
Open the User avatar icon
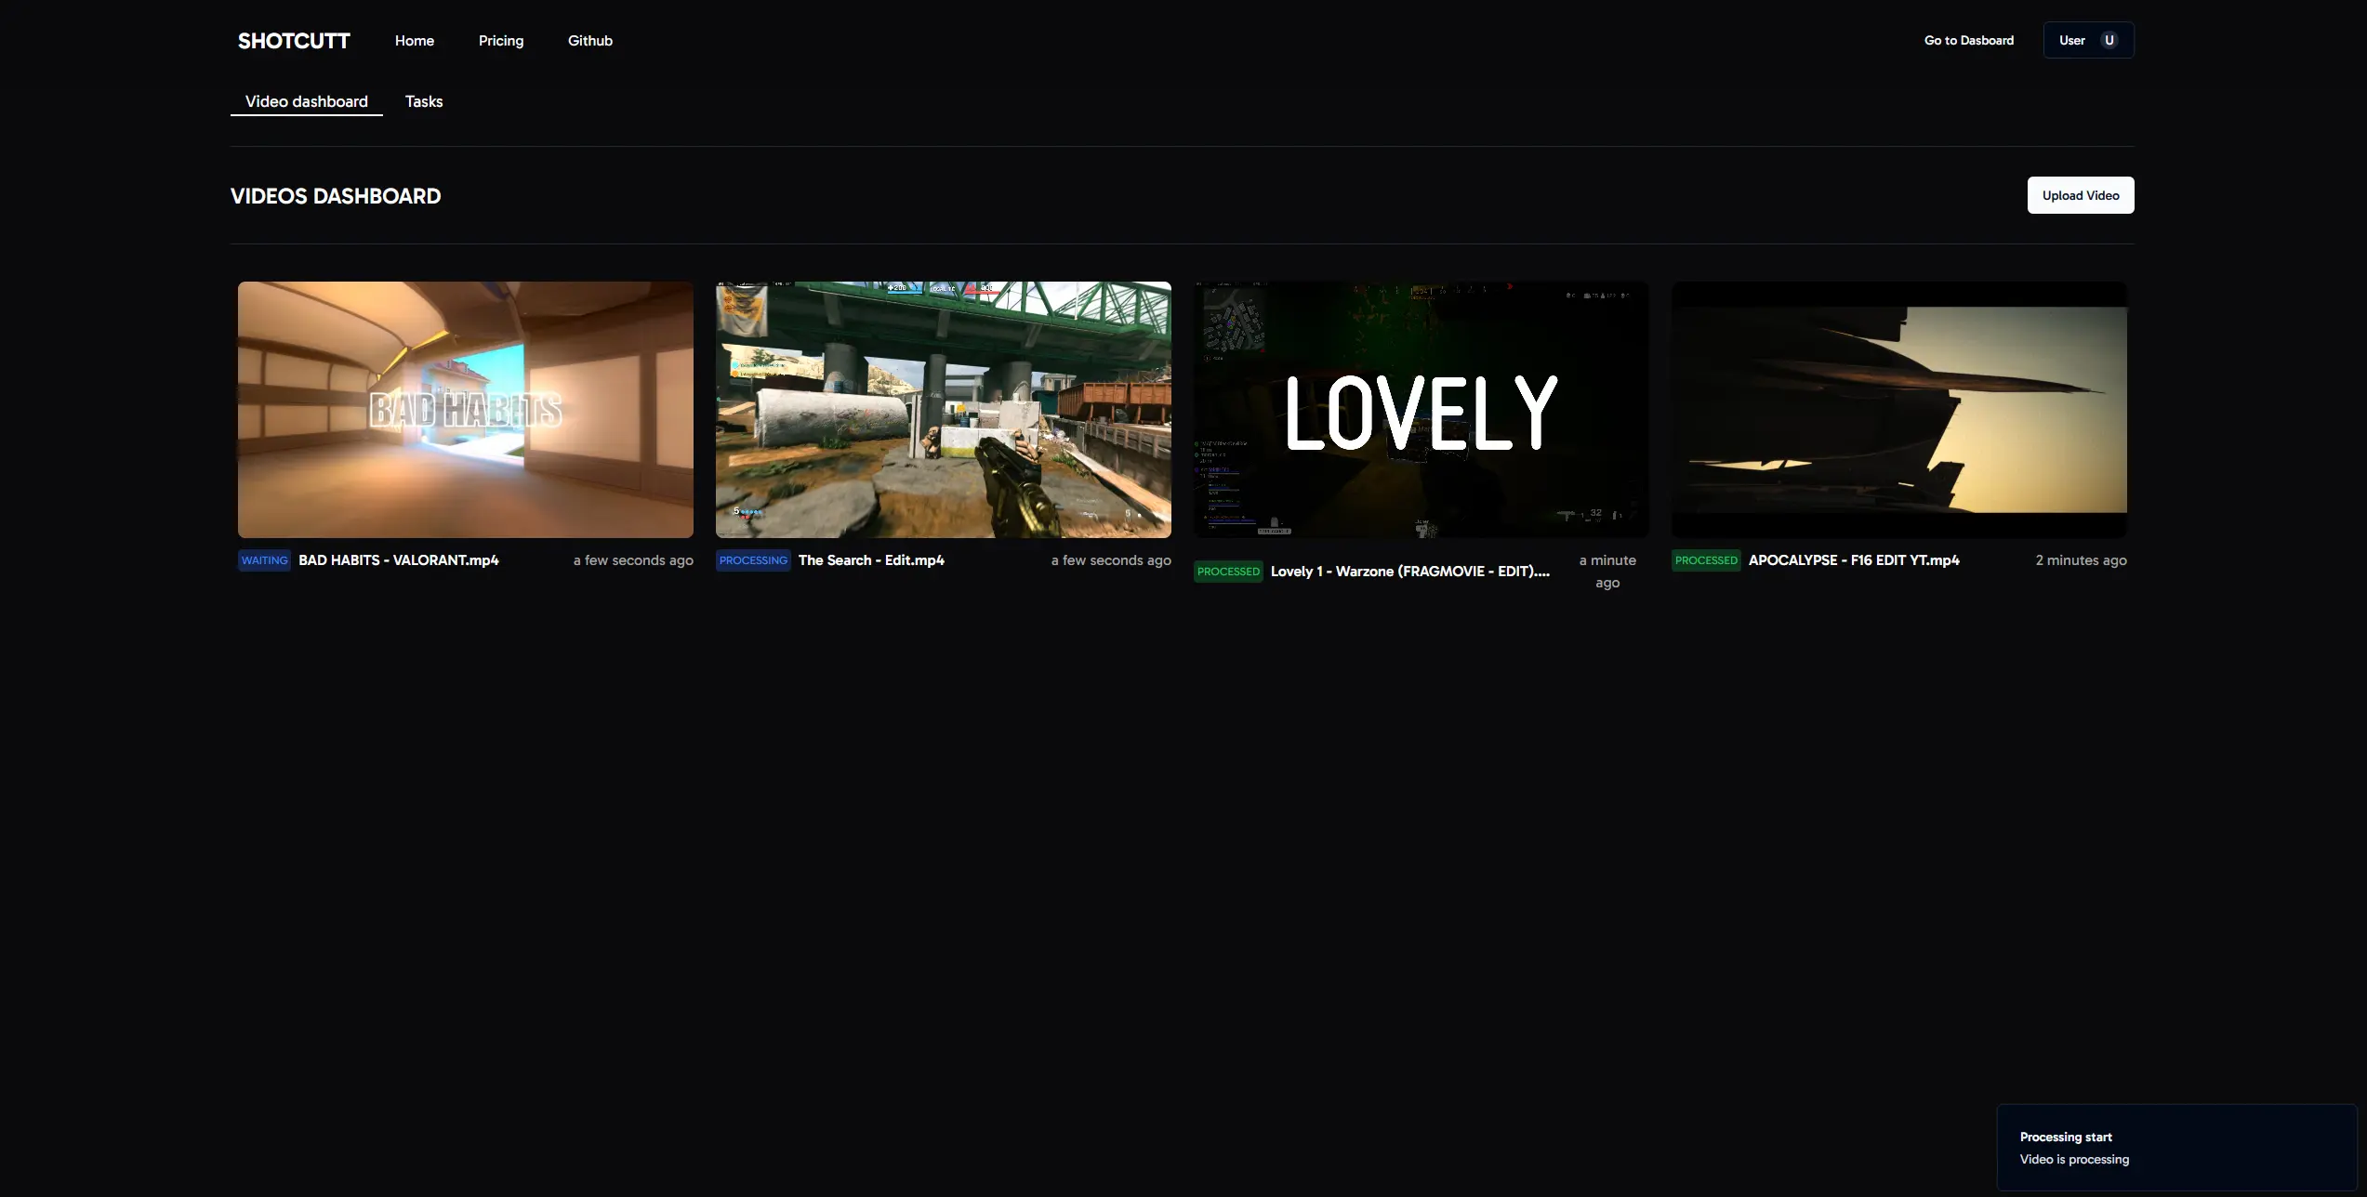[2109, 40]
